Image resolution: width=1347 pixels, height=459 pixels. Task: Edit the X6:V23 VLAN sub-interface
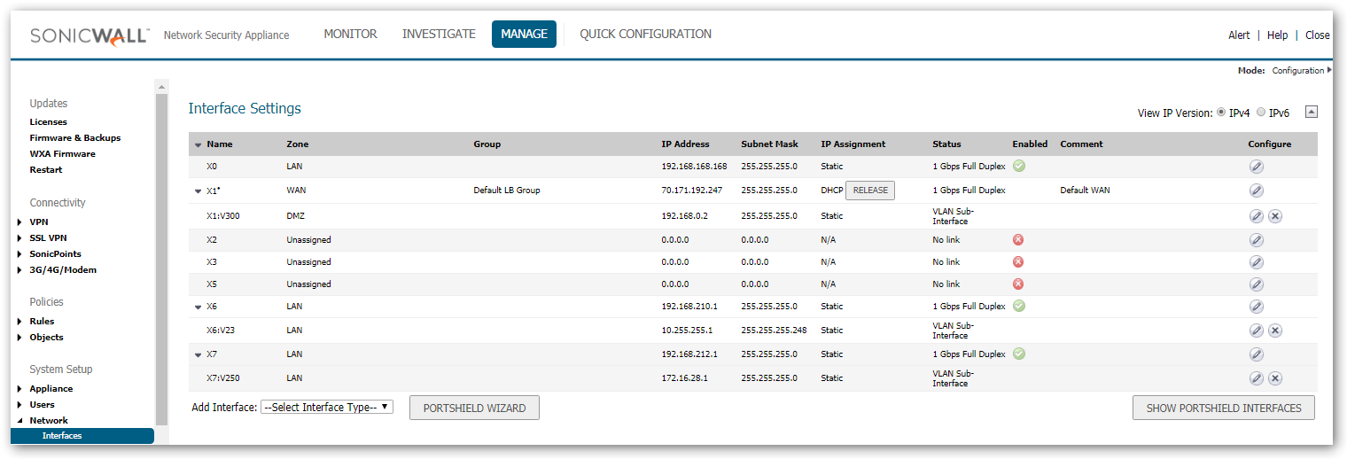tap(1256, 331)
